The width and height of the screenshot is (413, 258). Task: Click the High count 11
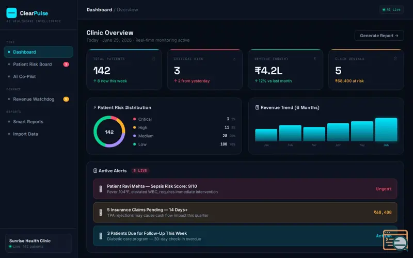click(x=227, y=127)
